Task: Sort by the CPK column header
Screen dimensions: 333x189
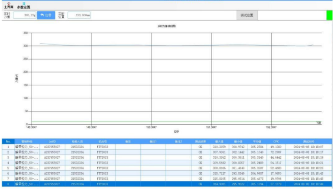Action: 276,142
